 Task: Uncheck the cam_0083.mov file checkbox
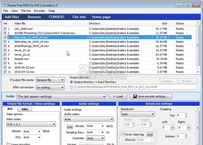tap(5, 28)
